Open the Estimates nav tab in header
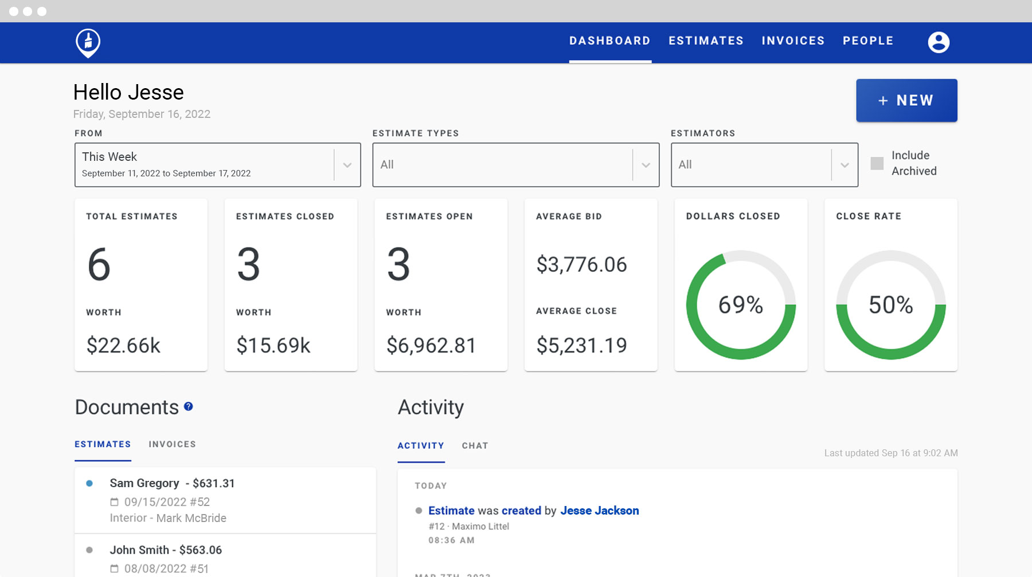1032x577 pixels. click(706, 41)
